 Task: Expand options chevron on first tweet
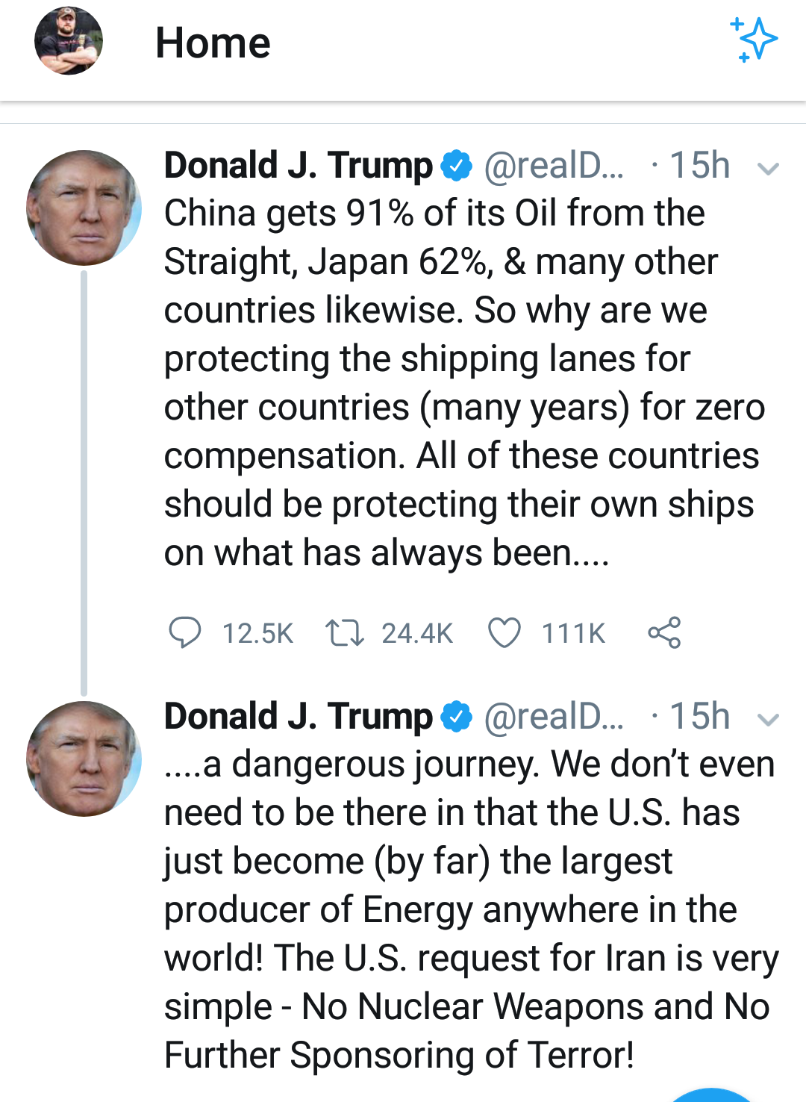click(768, 169)
